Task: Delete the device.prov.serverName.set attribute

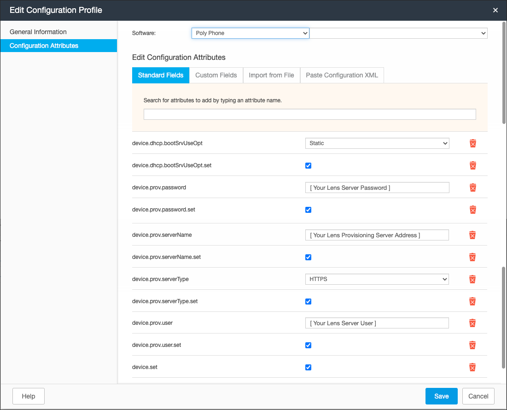Action: tap(472, 258)
